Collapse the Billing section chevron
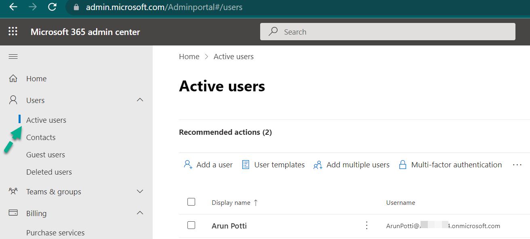 140,213
